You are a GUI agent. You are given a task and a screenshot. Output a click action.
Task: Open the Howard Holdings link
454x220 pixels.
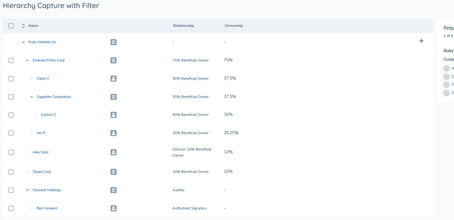[x=47, y=190]
